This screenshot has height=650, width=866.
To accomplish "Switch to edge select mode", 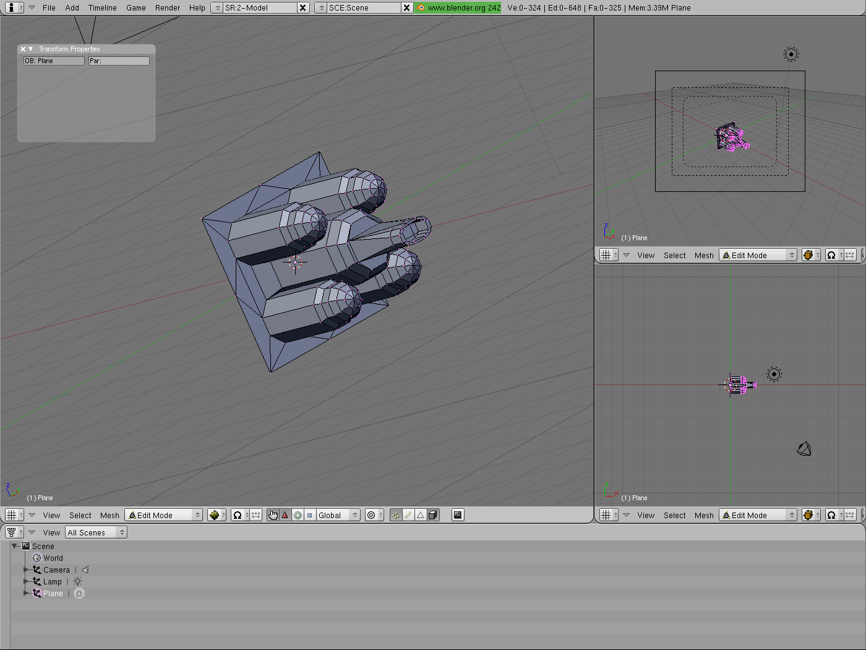I will [408, 515].
